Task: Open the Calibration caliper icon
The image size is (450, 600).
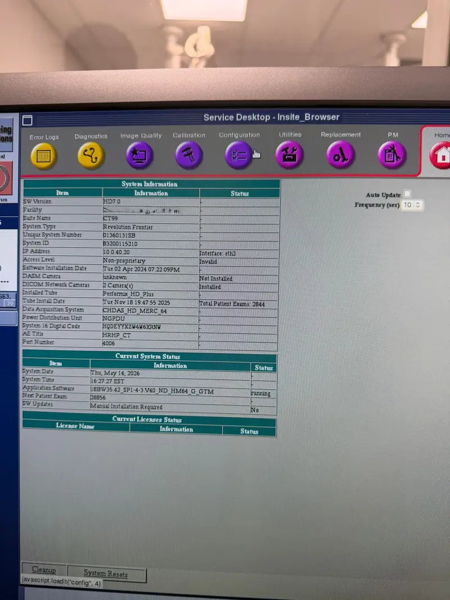Action: [x=188, y=155]
